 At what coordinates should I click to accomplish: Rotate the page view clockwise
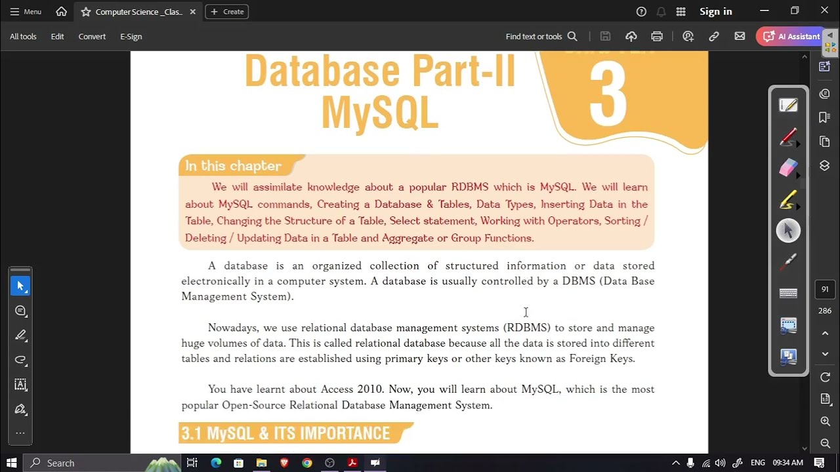point(825,378)
